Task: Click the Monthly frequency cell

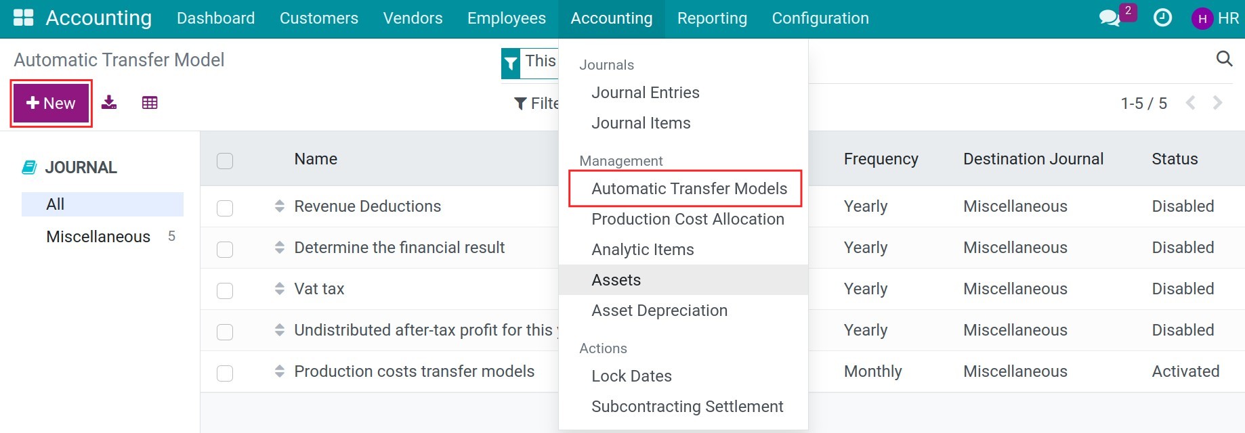Action: (x=872, y=371)
